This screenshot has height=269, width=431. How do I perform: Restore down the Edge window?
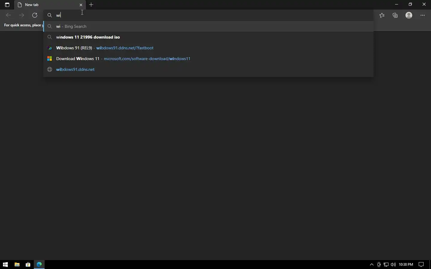click(x=411, y=4)
